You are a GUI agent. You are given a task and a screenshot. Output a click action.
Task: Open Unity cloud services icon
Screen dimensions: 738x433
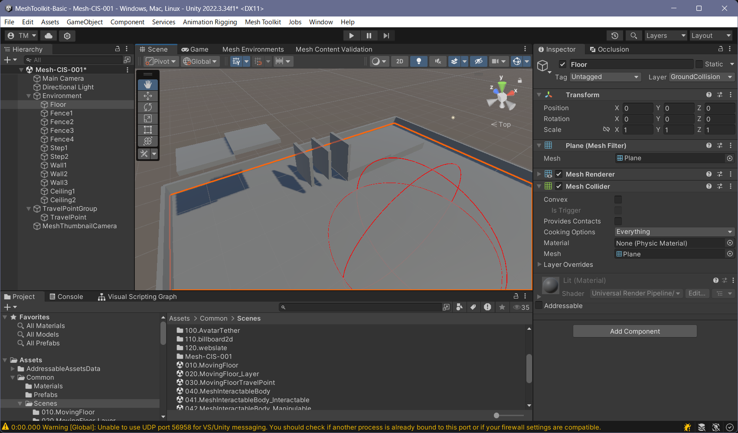pyautogui.click(x=49, y=36)
